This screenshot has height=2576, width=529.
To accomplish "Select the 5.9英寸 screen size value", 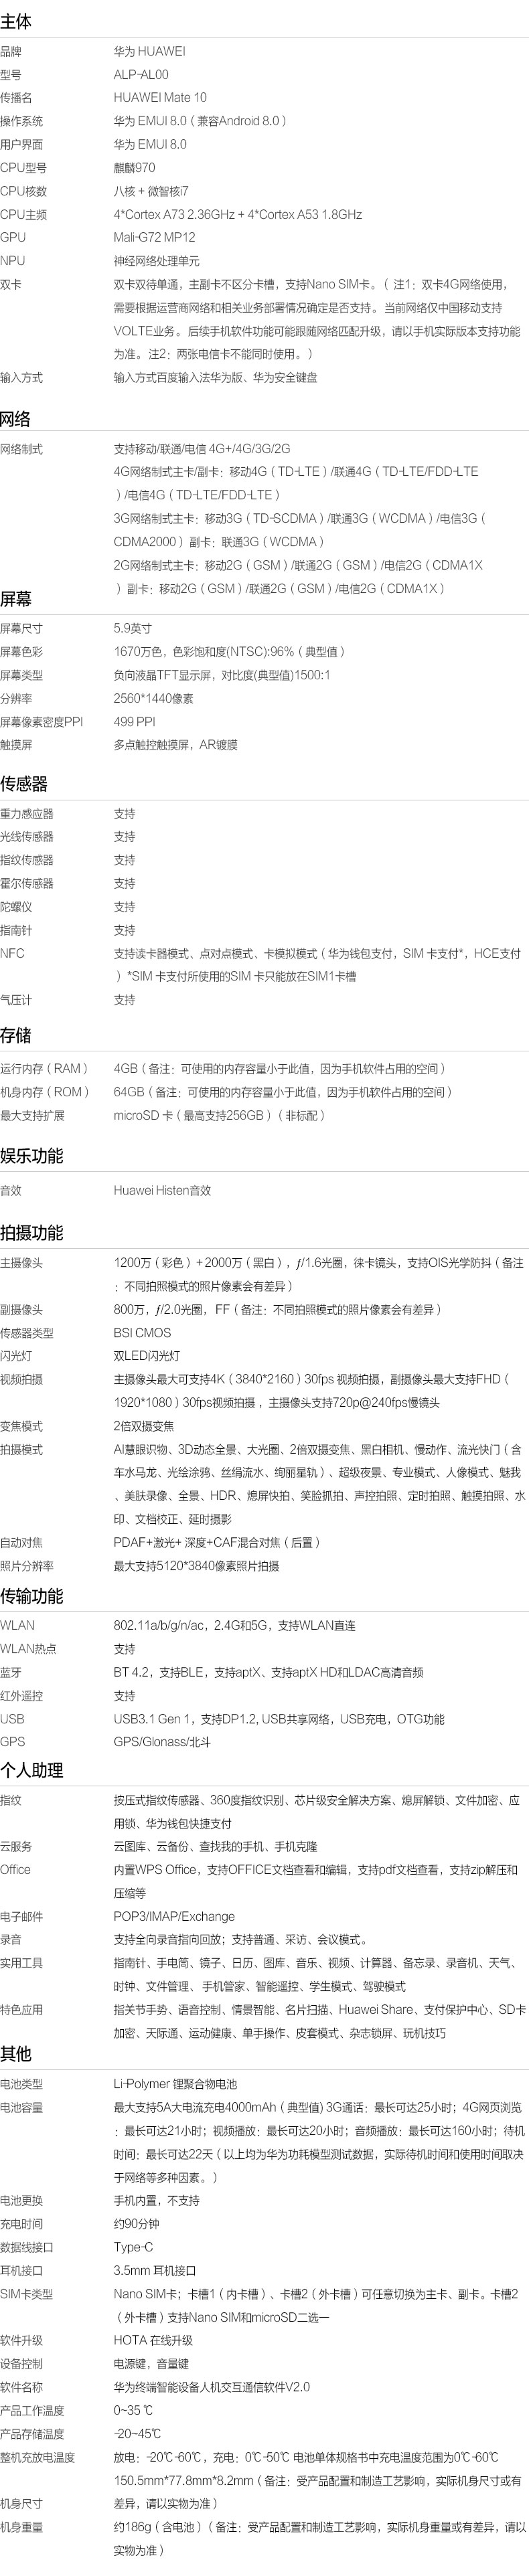I will (133, 629).
